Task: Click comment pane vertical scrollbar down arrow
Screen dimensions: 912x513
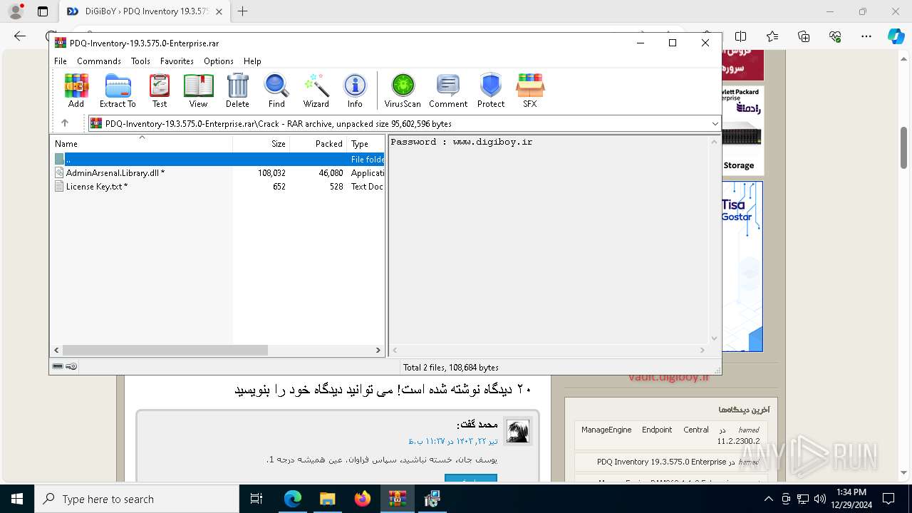Action: tap(715, 338)
